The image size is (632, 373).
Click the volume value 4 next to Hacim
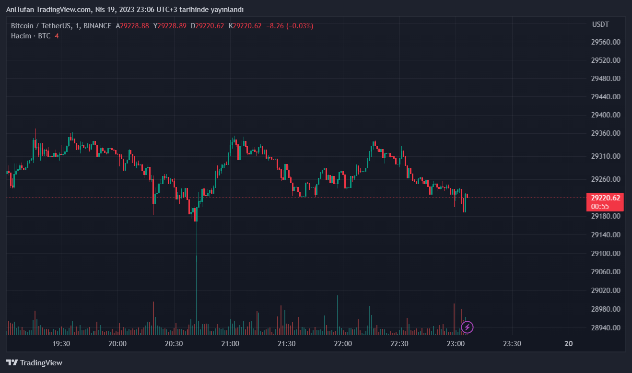point(57,36)
